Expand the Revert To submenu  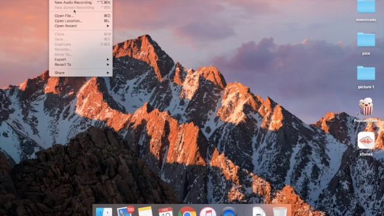pyautogui.click(x=81, y=65)
